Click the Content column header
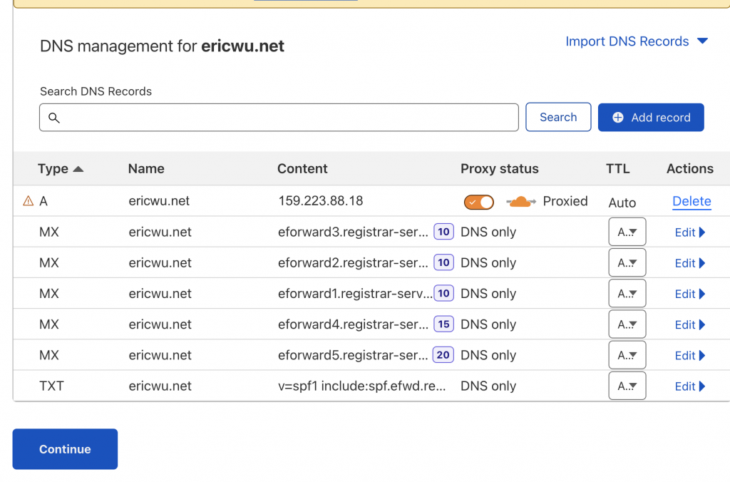Screen dimensions: 730x482 pos(302,168)
